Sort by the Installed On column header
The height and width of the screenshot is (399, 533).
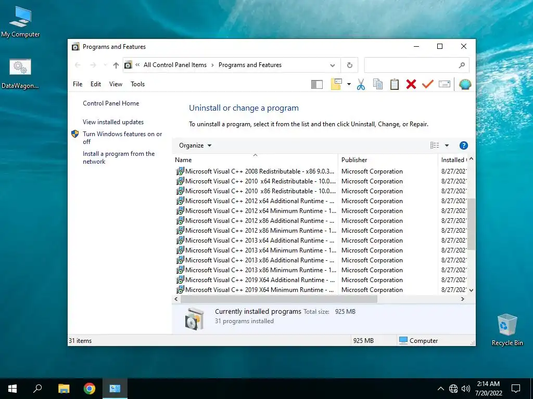pos(453,160)
